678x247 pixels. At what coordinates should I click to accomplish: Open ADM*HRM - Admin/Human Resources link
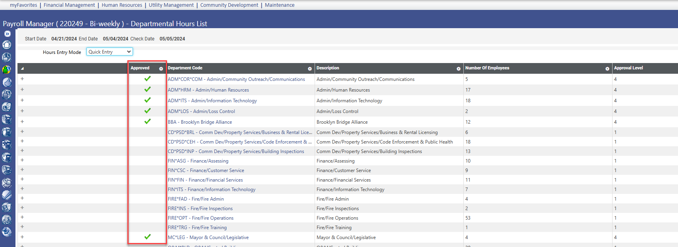[x=208, y=90]
